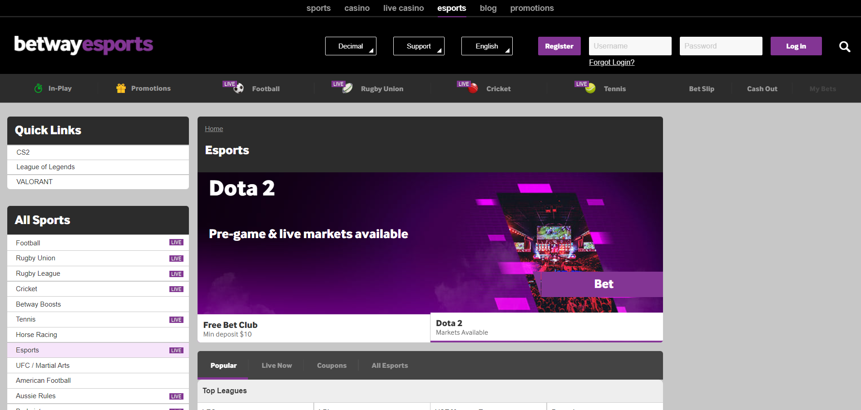
Task: Click the Log in button
Action: pos(796,46)
